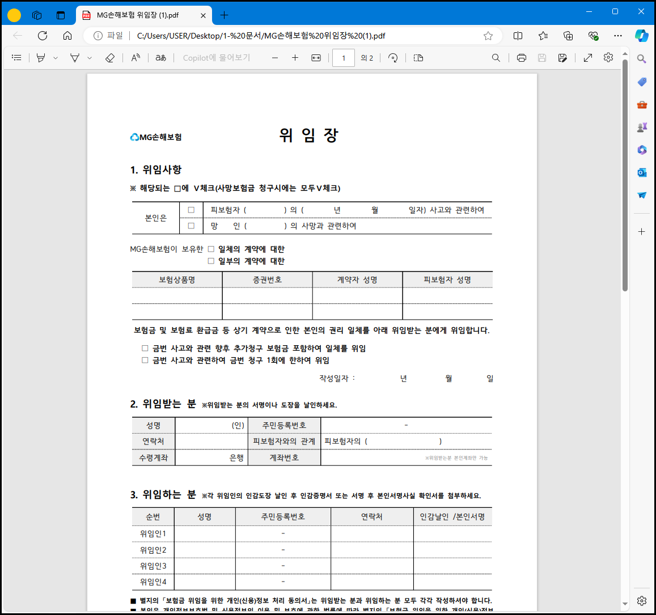Click the 주민등록번호 label in section 2

[284, 426]
